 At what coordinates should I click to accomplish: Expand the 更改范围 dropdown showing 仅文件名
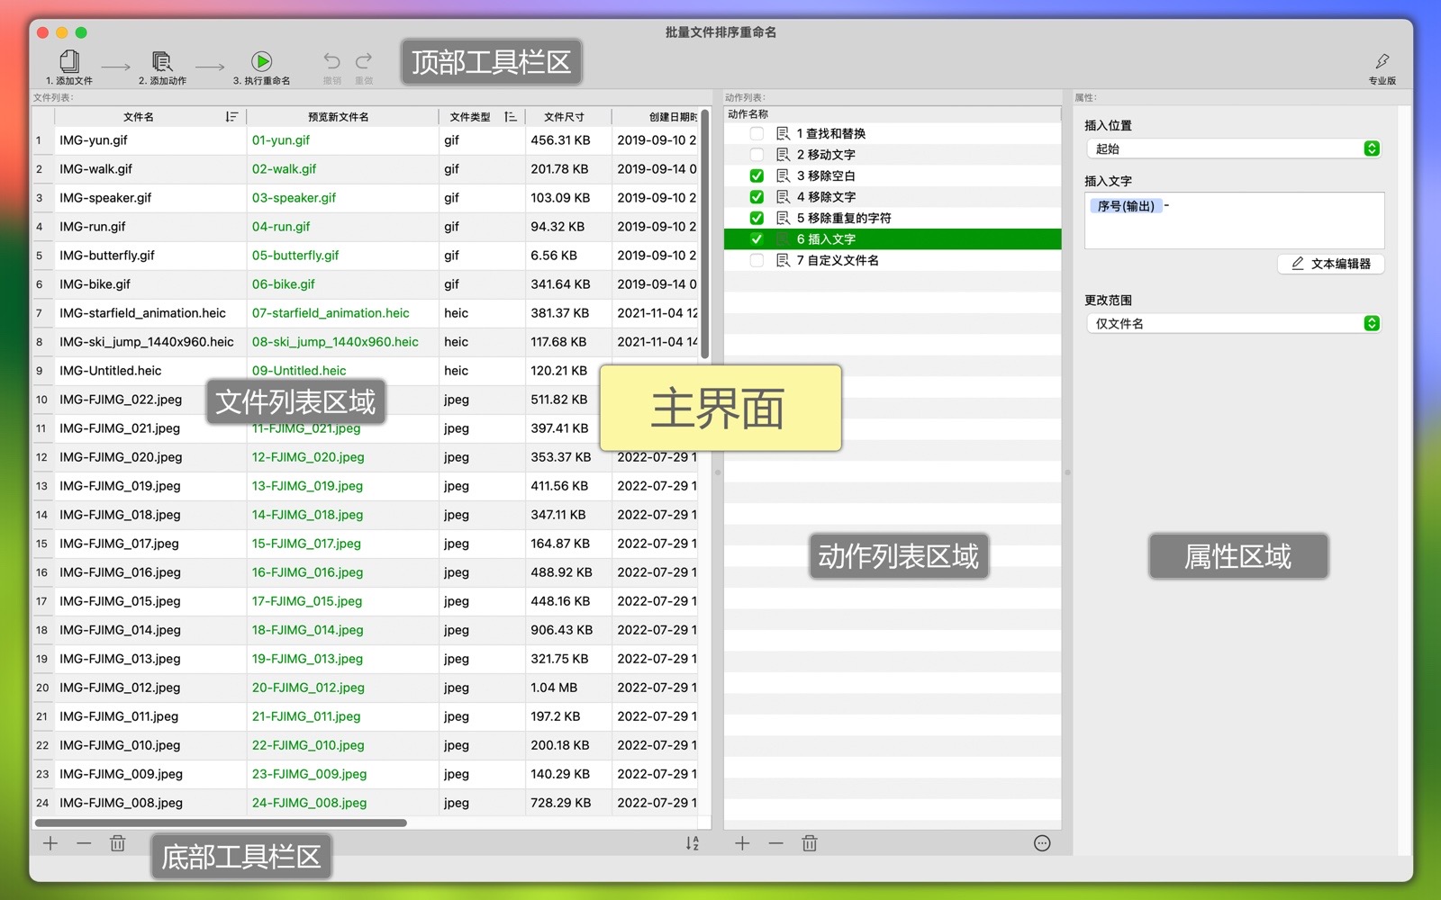(x=1233, y=323)
